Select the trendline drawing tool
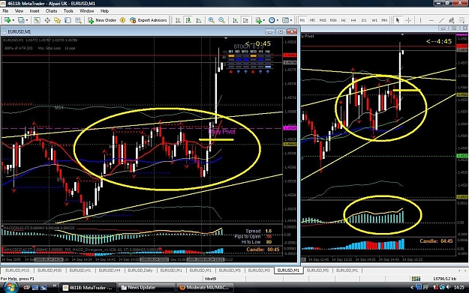The image size is (469, 293). coord(441,20)
